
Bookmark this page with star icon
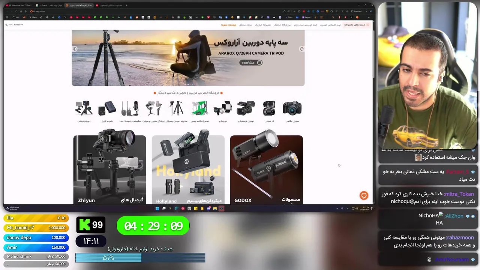(x=284, y=11)
